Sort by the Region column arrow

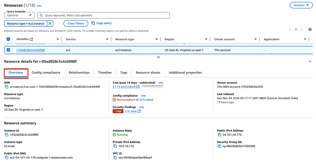(x=206, y=39)
